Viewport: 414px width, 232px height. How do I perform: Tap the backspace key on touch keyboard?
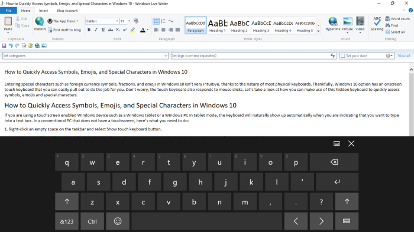point(334,162)
